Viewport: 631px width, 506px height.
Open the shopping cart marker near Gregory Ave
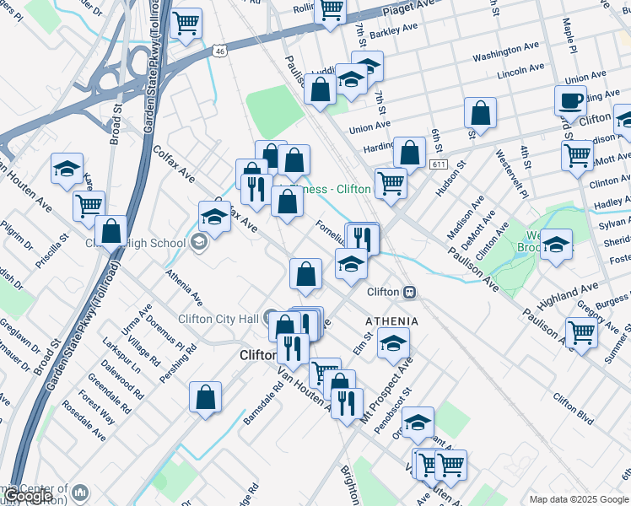pyautogui.click(x=582, y=331)
